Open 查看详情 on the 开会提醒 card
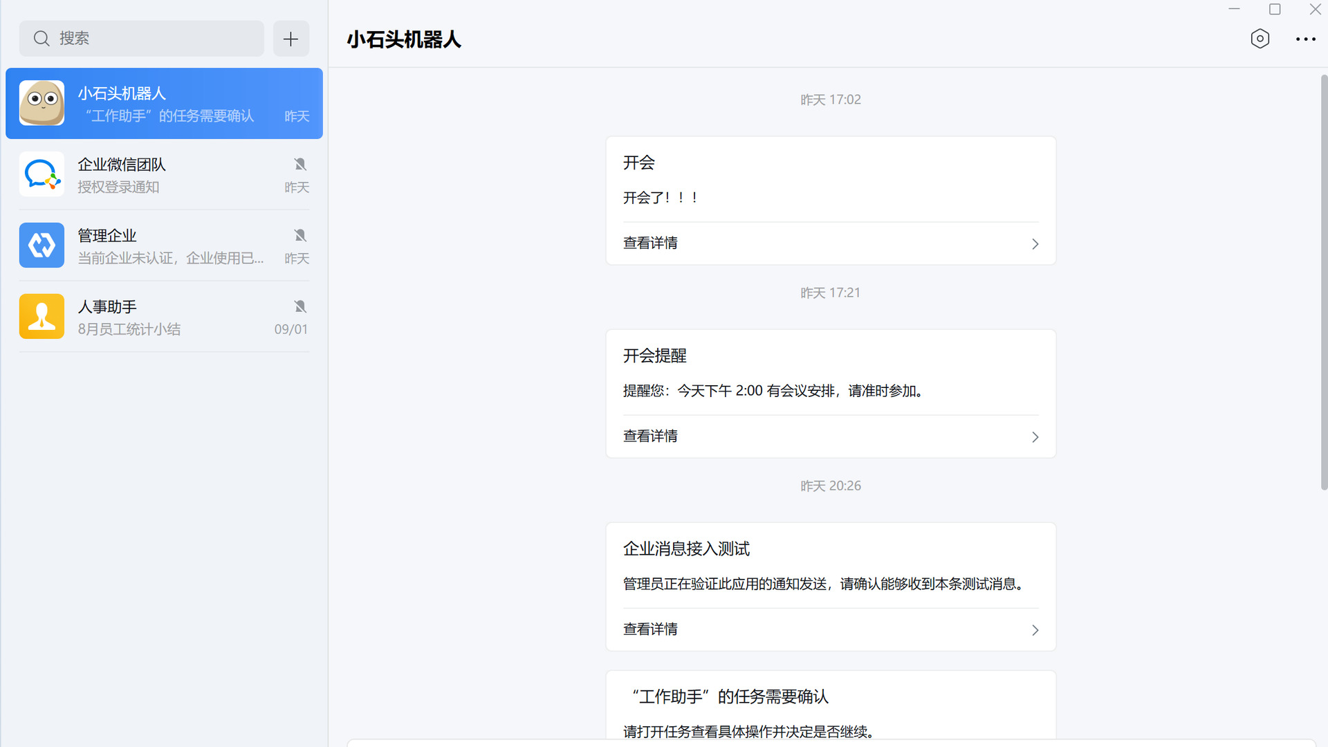Image resolution: width=1328 pixels, height=747 pixels. (x=650, y=436)
